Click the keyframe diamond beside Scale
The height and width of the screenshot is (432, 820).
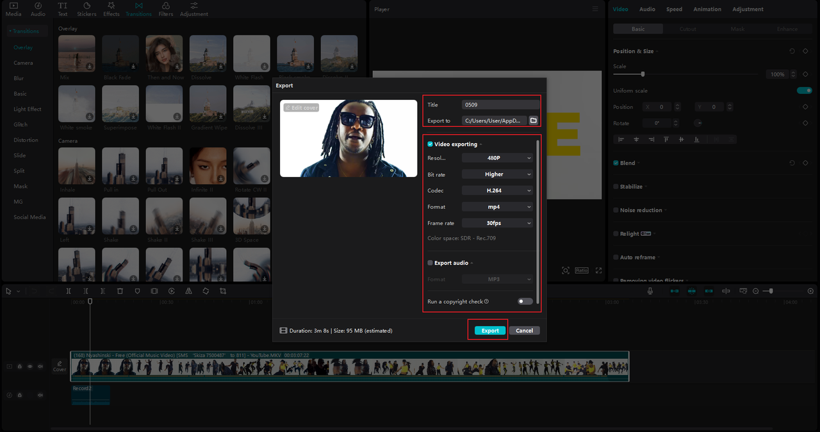pos(805,74)
